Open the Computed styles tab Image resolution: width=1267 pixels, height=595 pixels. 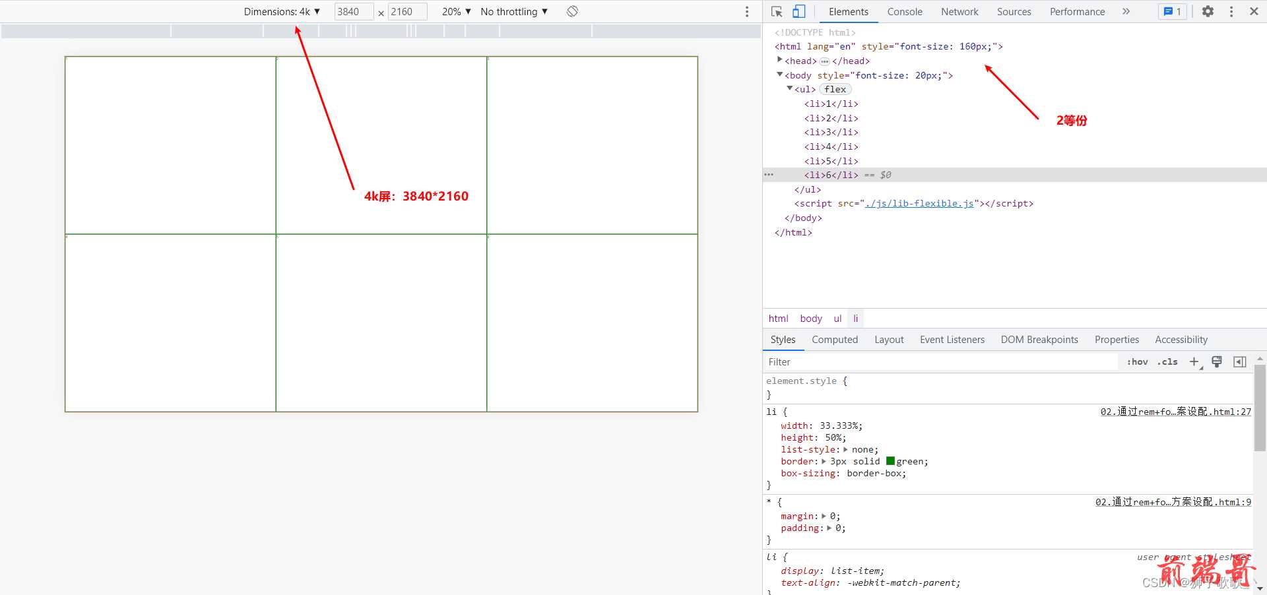(x=835, y=340)
